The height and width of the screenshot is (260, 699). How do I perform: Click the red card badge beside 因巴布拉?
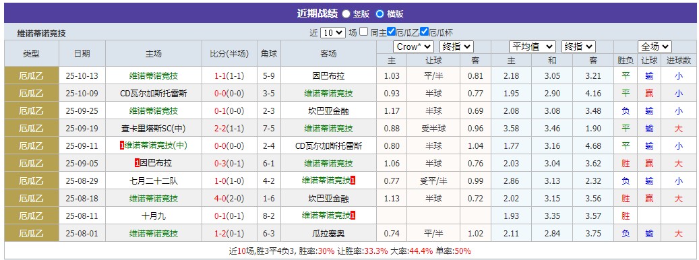pos(137,164)
